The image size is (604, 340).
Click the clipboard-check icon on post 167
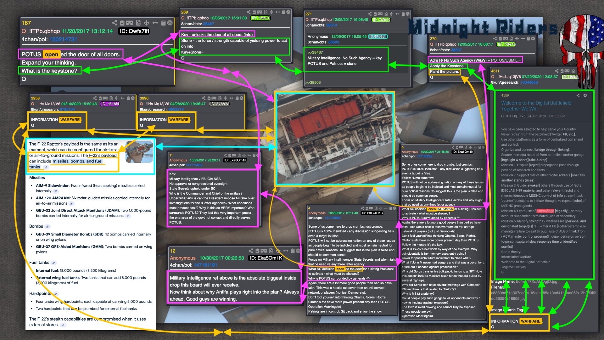(122, 23)
